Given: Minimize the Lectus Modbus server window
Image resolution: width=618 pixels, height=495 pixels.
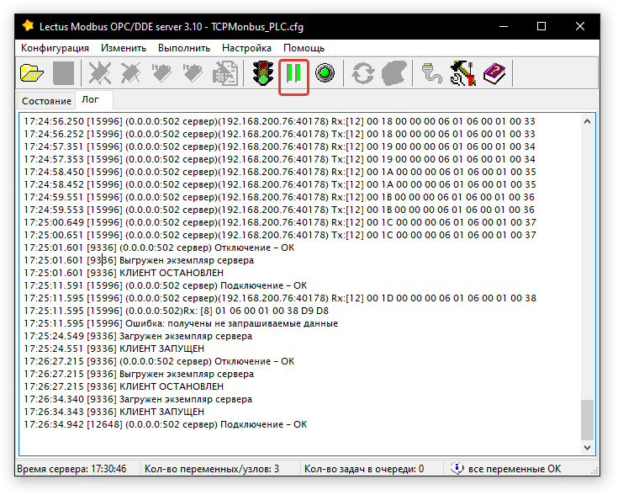Looking at the screenshot, I should [504, 26].
